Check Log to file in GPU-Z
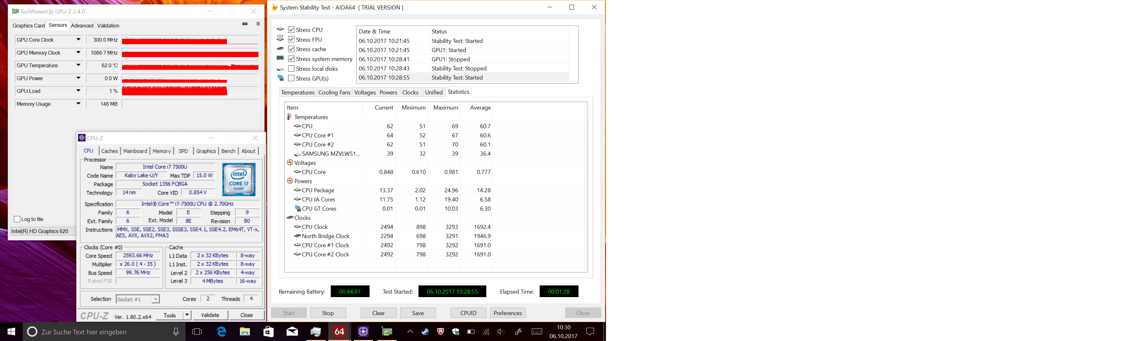 coord(17,219)
